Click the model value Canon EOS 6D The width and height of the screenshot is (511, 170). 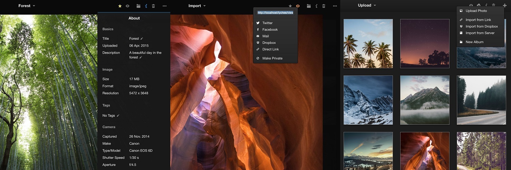pos(141,151)
